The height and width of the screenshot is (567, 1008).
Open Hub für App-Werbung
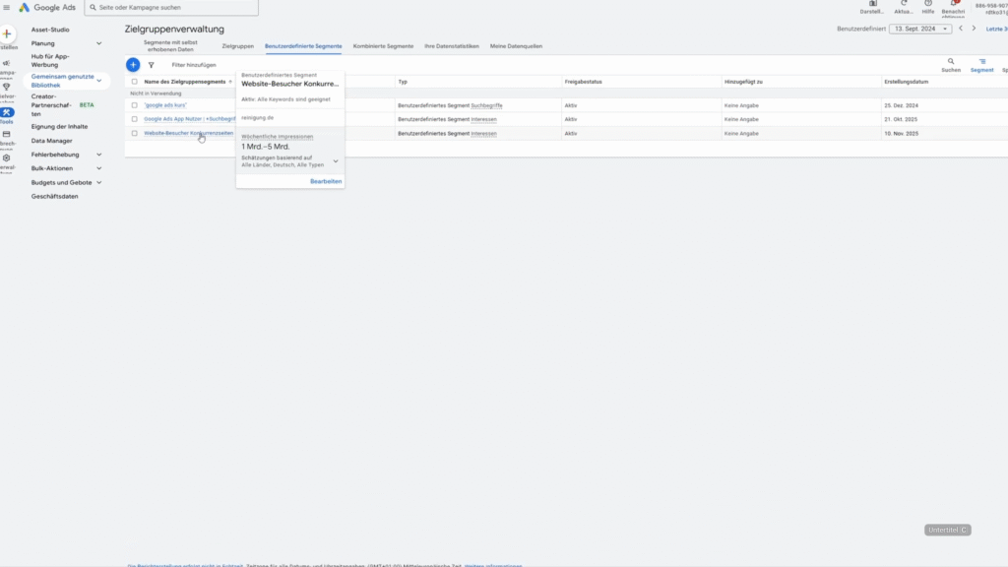click(x=50, y=60)
